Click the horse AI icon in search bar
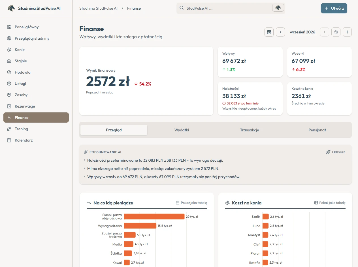This screenshot has width=358, height=267. click(x=278, y=8)
